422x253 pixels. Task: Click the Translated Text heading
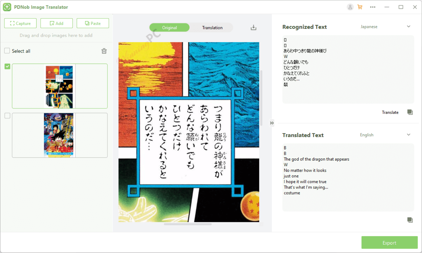click(x=303, y=135)
